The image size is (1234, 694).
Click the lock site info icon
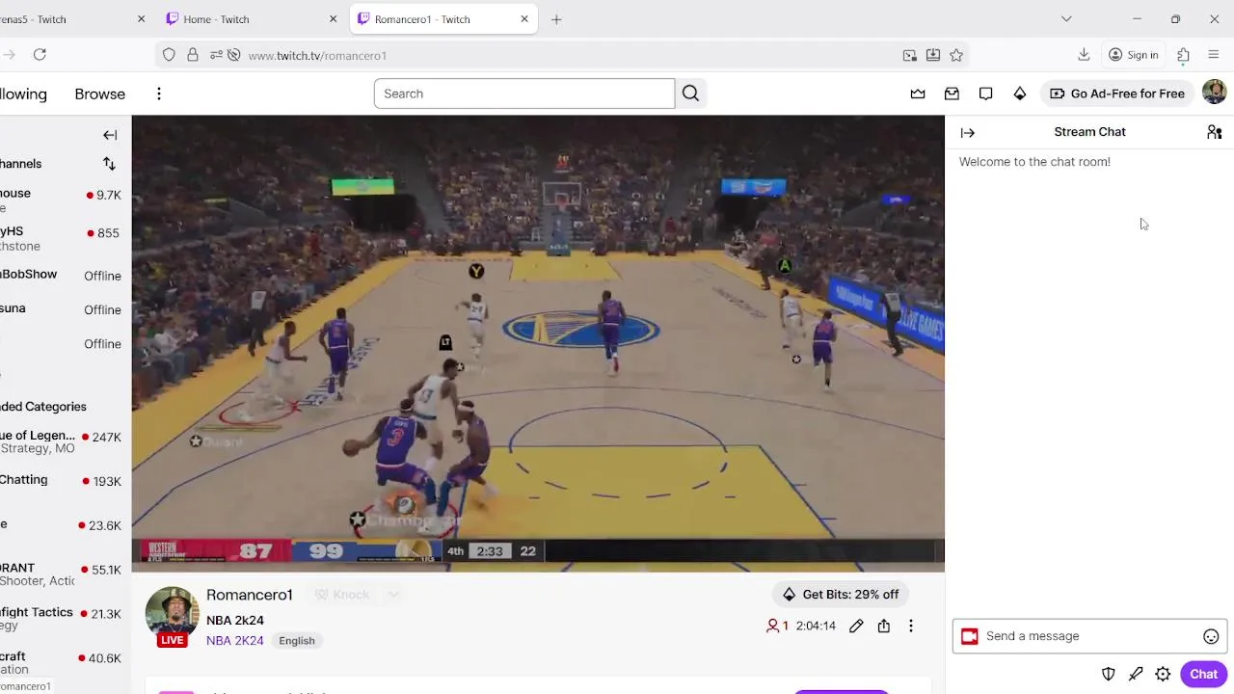193,55
